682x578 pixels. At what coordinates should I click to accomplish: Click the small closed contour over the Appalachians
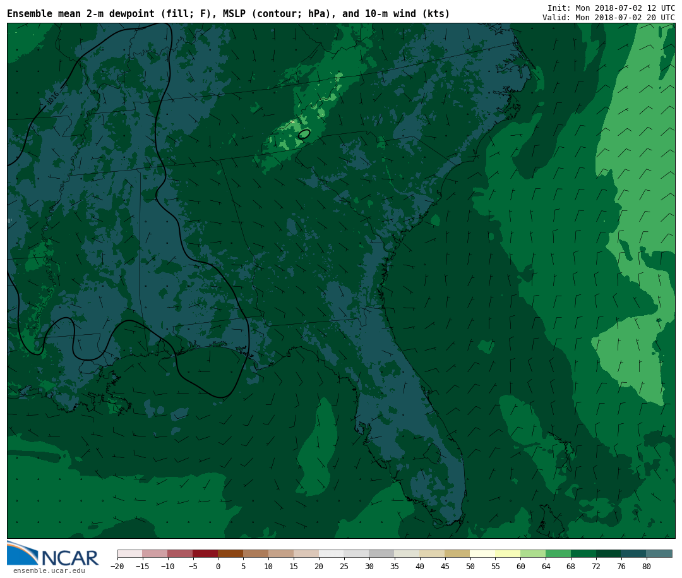tap(304, 134)
